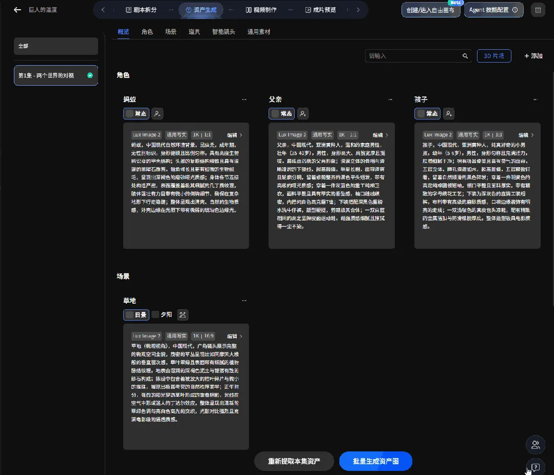The height and width of the screenshot is (475, 554).
Task: Check the 夕阳 option for 草地
Action: (x=156, y=314)
